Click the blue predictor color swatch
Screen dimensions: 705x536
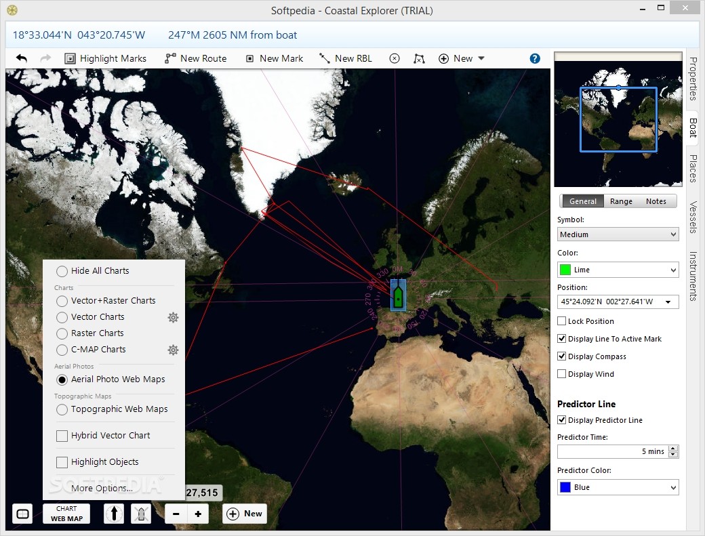[x=565, y=487]
